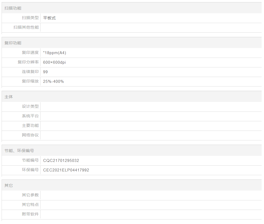The height and width of the screenshot is (224, 264).
Task: Select the 附带软件 row label
Action: point(30,214)
